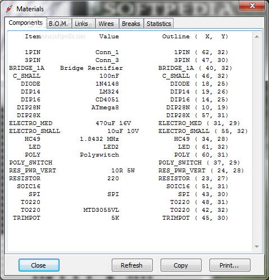This screenshot has height=280, width=269.
Task: Click the Value column header
Action: pos(109,37)
